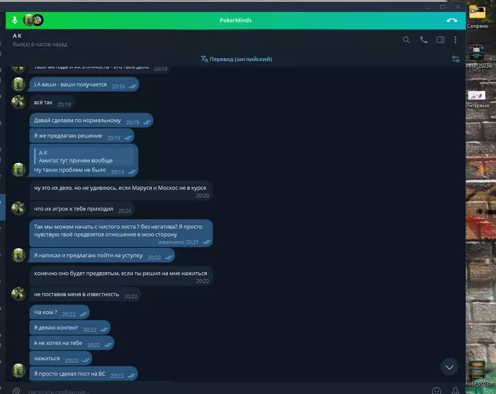The image size is (496, 394).
Task: Open the Интервью desktop shortcut
Action: [x=477, y=99]
